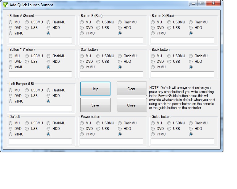237x189 pixels.
Task: Click the Close button beside Save
Action: [131, 105]
